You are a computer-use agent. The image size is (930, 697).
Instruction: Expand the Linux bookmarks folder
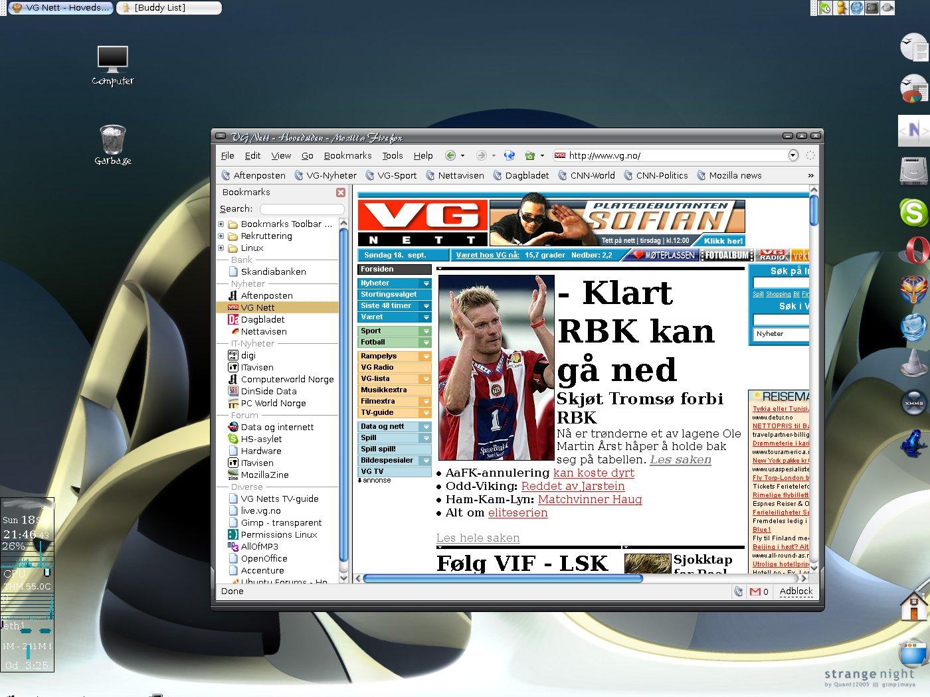[x=221, y=248]
